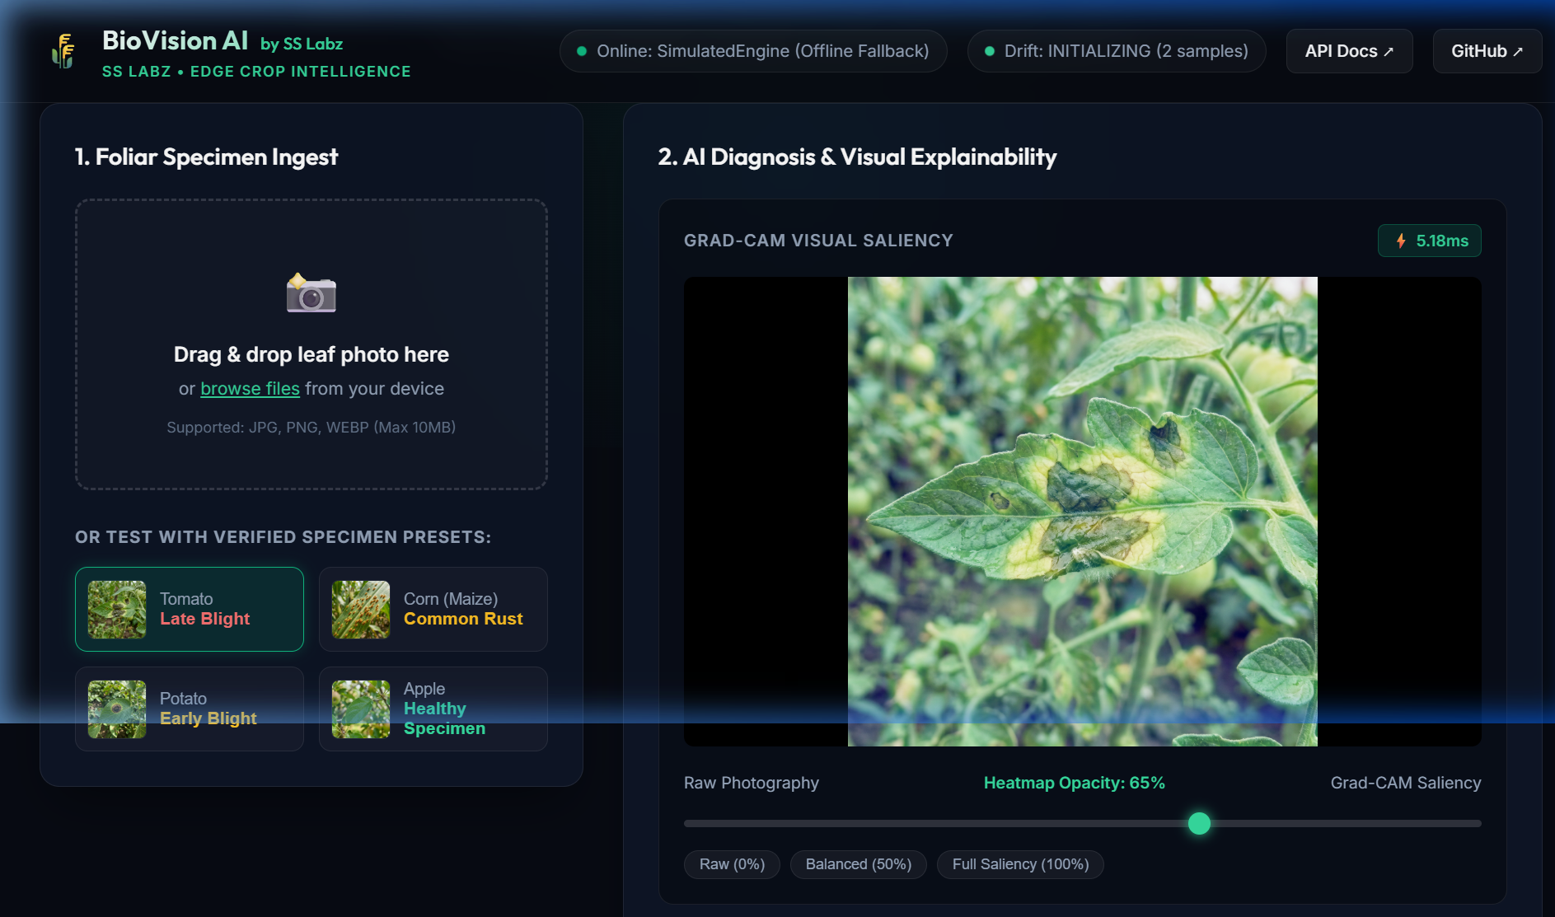1555x917 pixels.
Task: Click the 'by SS Labz' text
Action: [x=302, y=44]
